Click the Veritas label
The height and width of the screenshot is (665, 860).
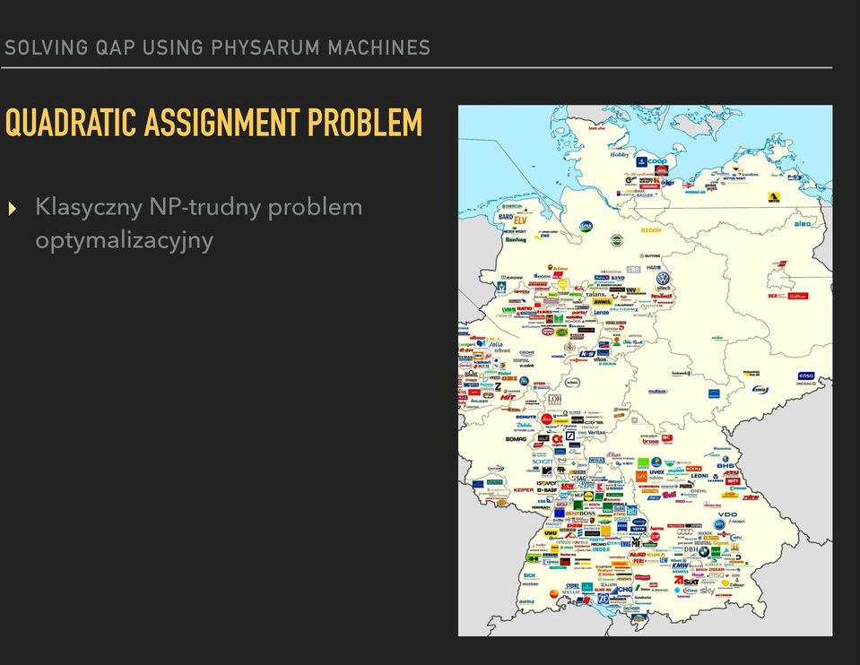596,433
